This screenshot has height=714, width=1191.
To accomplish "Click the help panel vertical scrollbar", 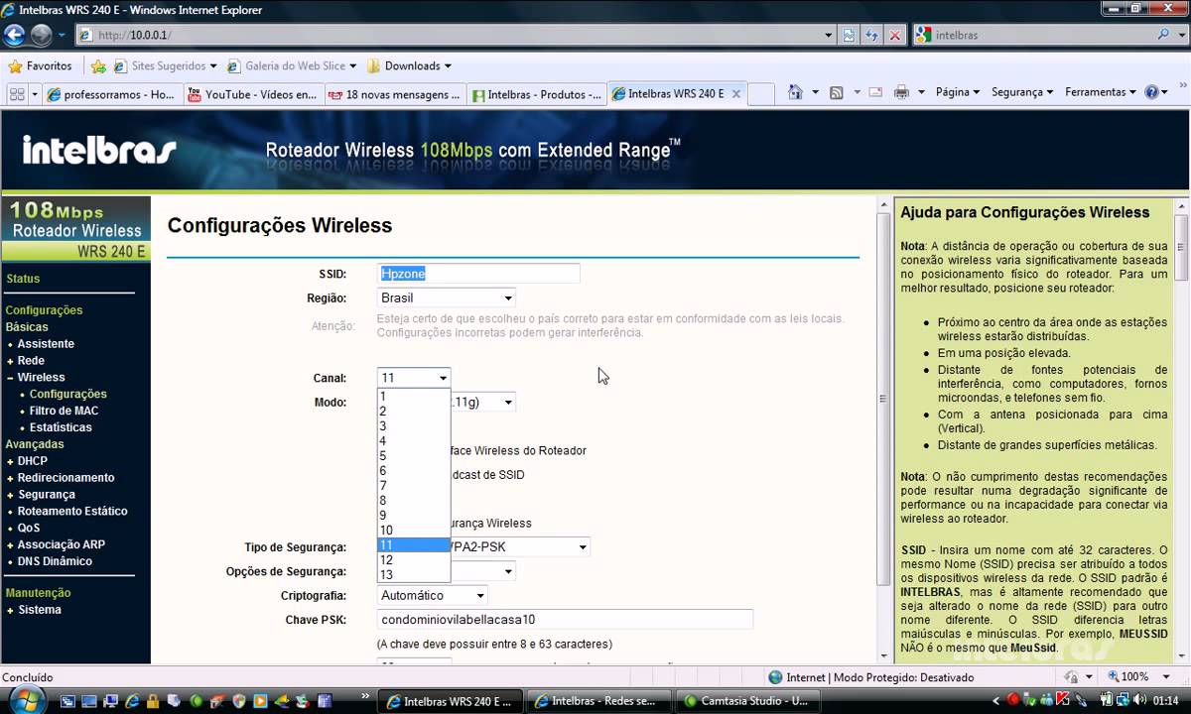I will [x=1181, y=428].
